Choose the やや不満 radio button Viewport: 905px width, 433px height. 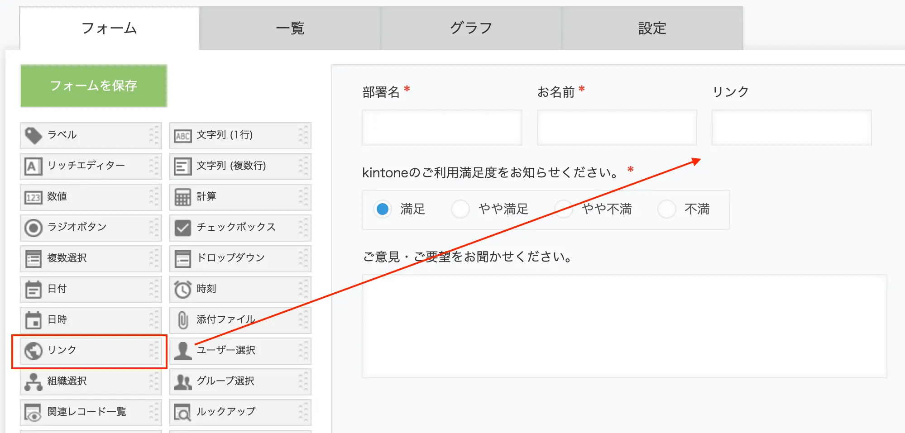click(564, 209)
